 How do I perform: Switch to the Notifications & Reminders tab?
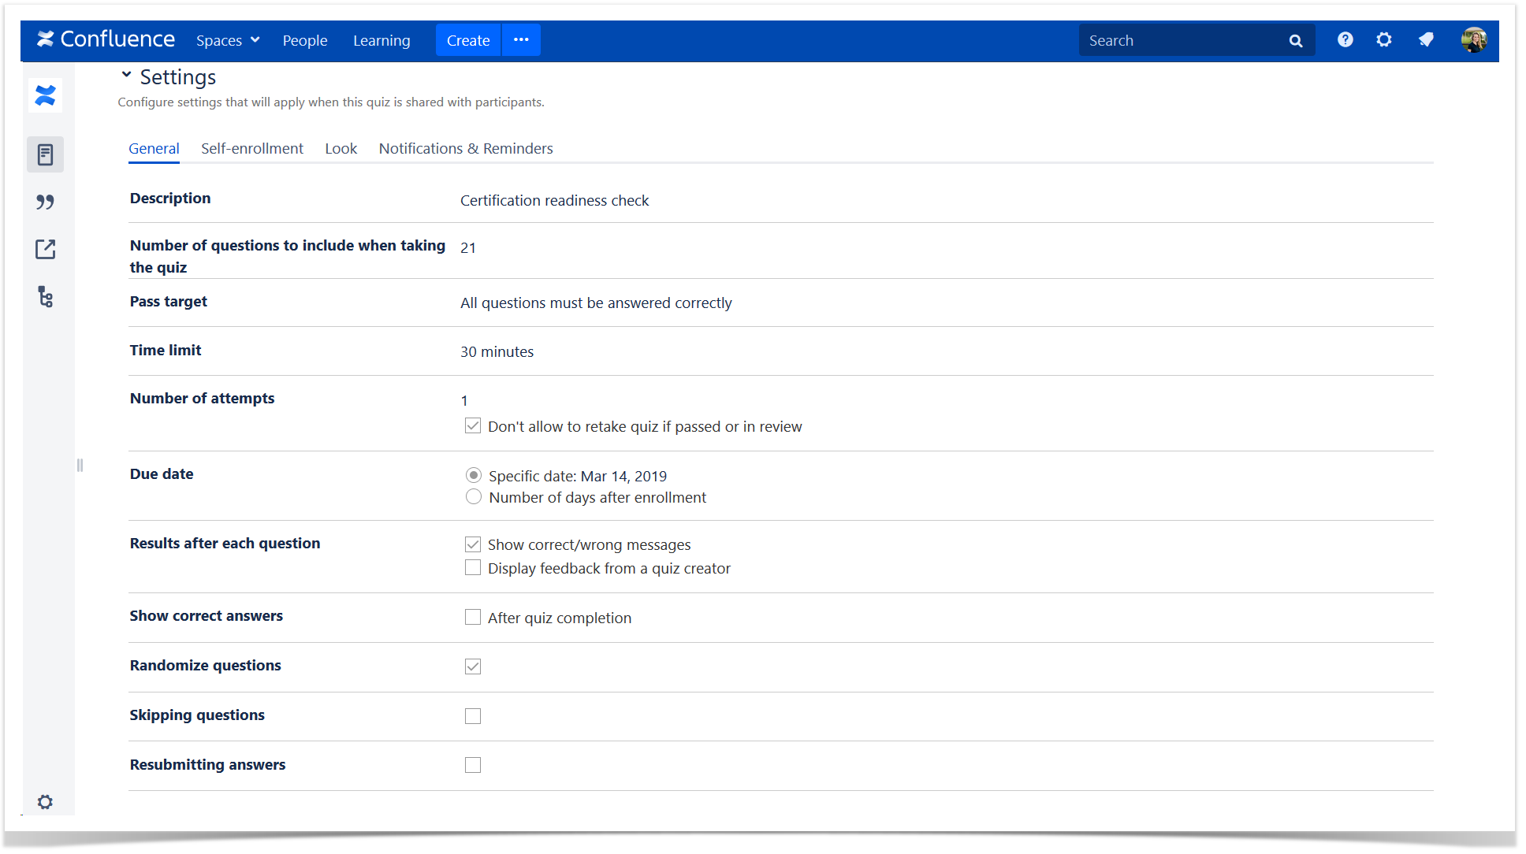click(x=465, y=148)
